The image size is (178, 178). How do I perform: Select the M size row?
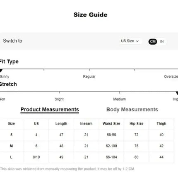87,146
